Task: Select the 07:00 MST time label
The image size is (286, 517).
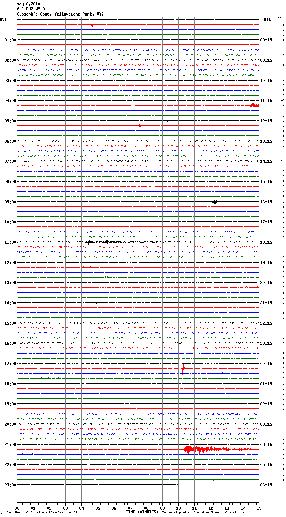Action: 10,161
